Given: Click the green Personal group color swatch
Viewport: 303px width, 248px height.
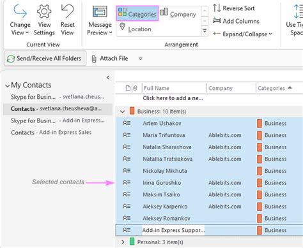Looking at the screenshot, I should 132,242.
